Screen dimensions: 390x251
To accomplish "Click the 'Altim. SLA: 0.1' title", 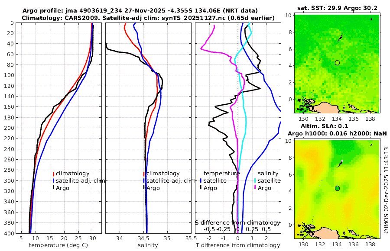I will click(x=325, y=126).
